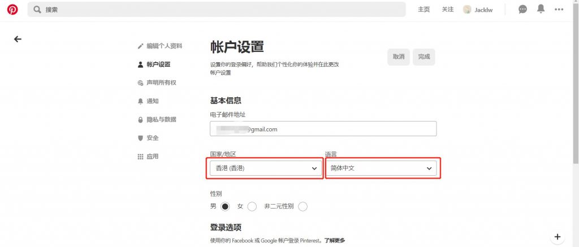Select the 非二元性别 radio button

click(x=303, y=206)
